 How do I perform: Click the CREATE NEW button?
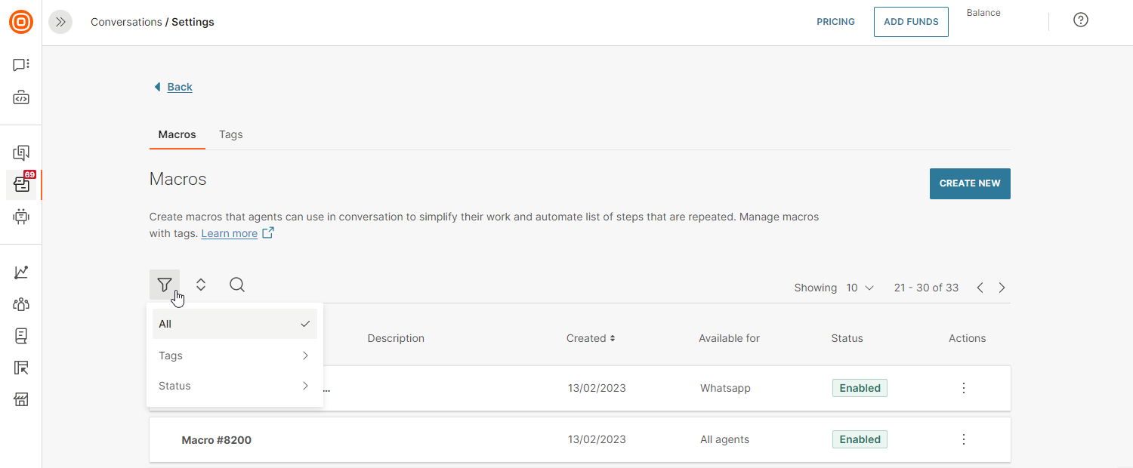[x=969, y=183]
